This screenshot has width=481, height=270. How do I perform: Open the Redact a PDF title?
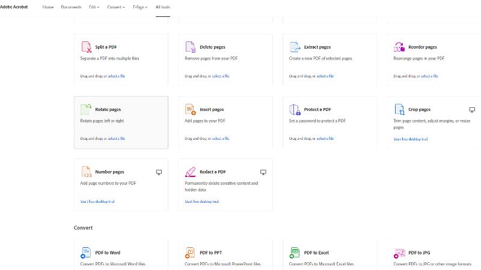pyautogui.click(x=213, y=172)
